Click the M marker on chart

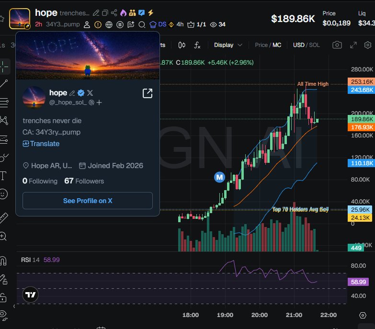pos(219,177)
